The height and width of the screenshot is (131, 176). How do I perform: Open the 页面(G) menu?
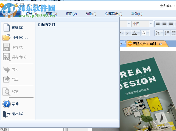coord(51,14)
